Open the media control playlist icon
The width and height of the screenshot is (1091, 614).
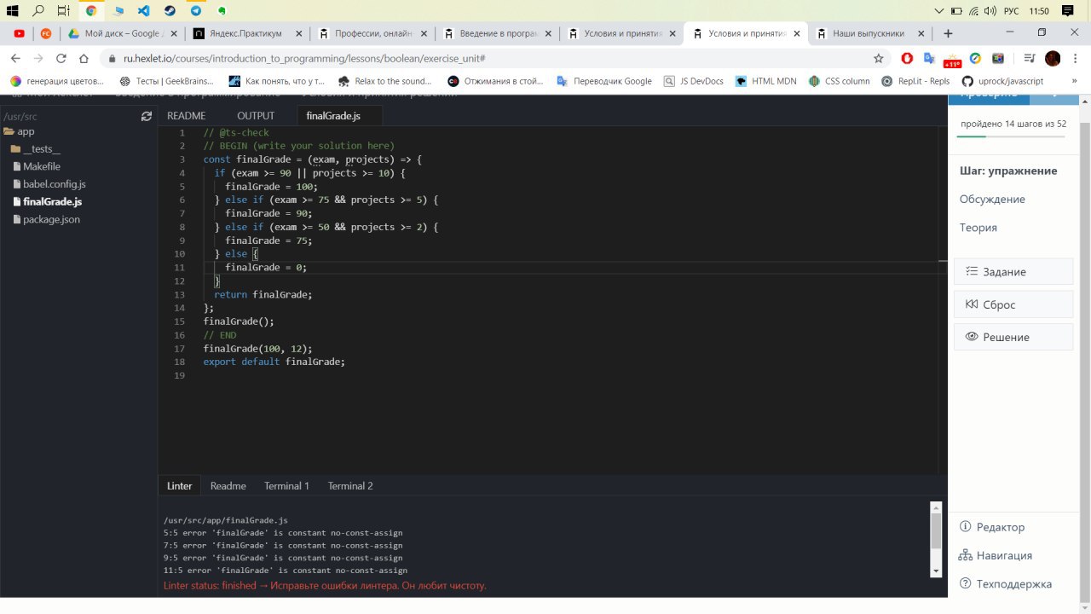click(x=1030, y=58)
